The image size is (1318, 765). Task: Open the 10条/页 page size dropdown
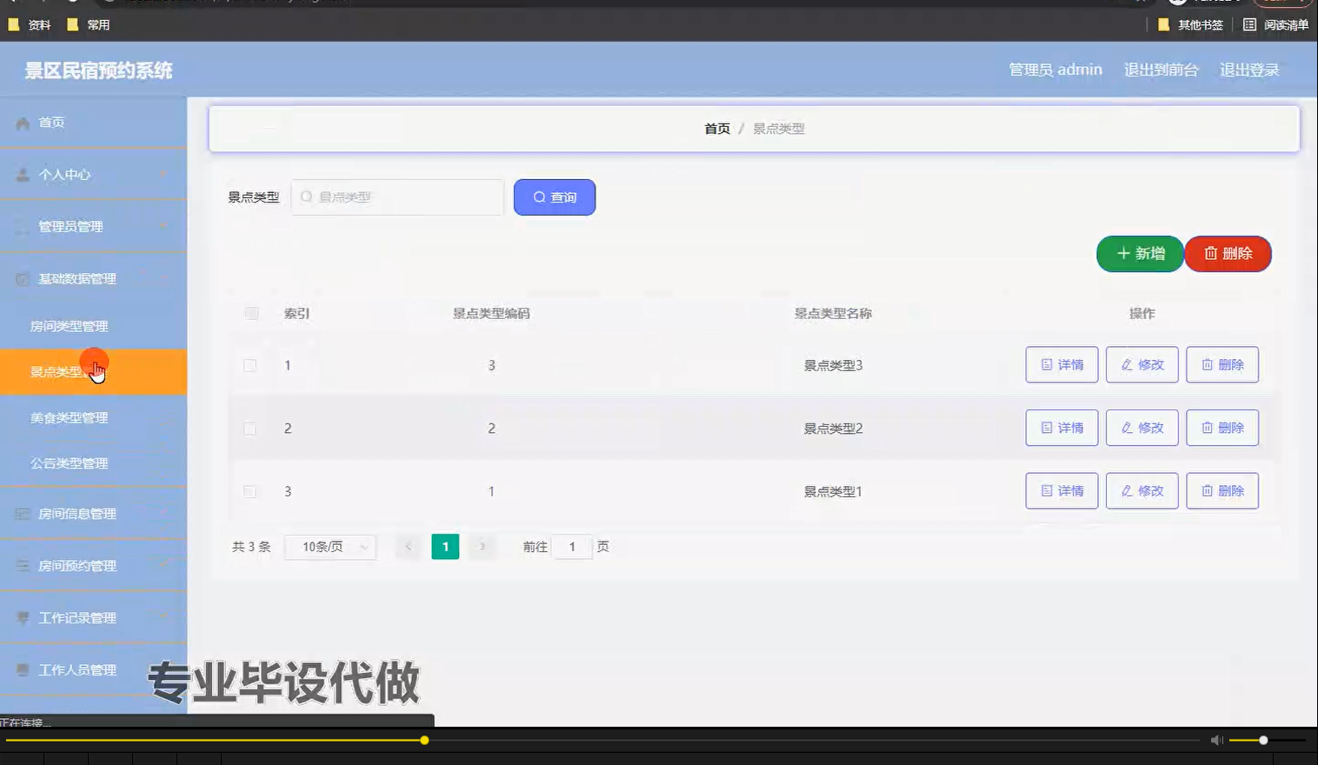330,547
